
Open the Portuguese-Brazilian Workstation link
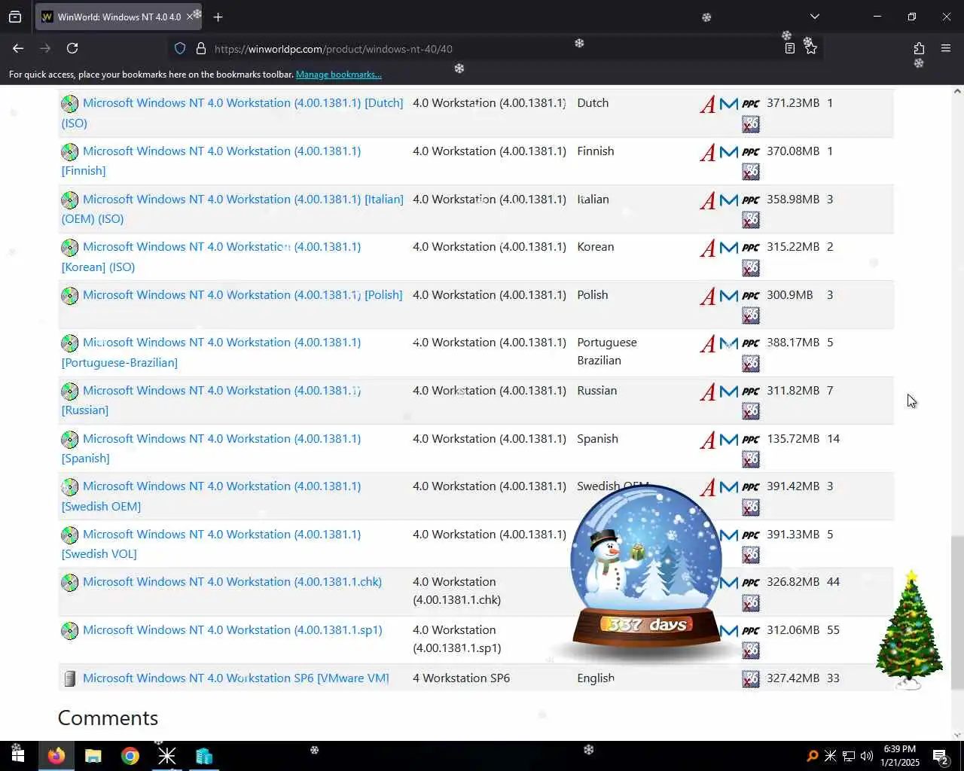[x=211, y=352]
